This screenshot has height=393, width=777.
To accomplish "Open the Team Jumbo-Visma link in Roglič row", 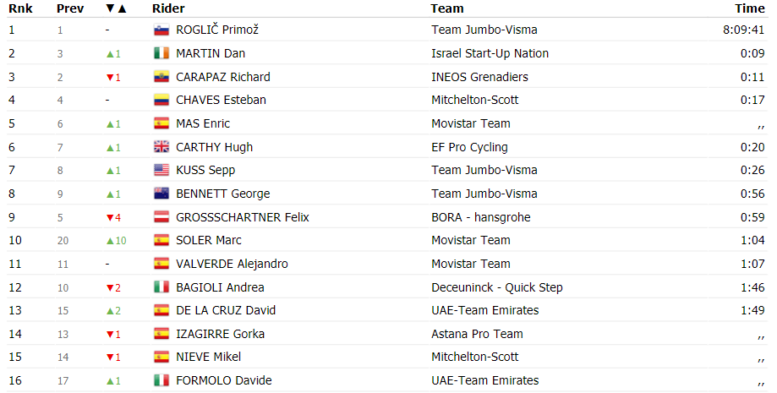I will click(x=484, y=30).
